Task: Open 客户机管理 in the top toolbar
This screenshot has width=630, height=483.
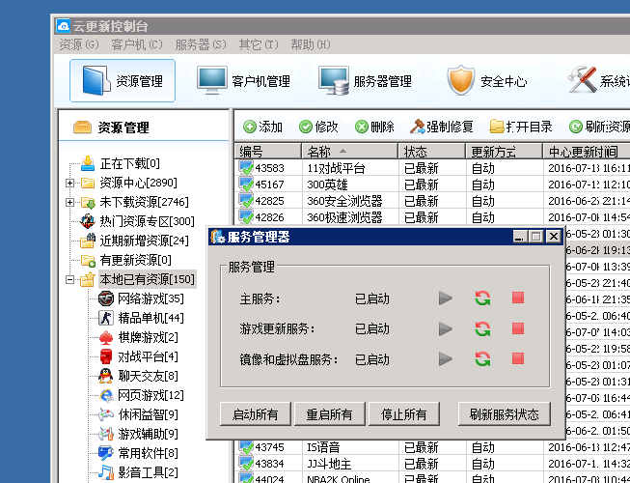Action: click(x=243, y=81)
